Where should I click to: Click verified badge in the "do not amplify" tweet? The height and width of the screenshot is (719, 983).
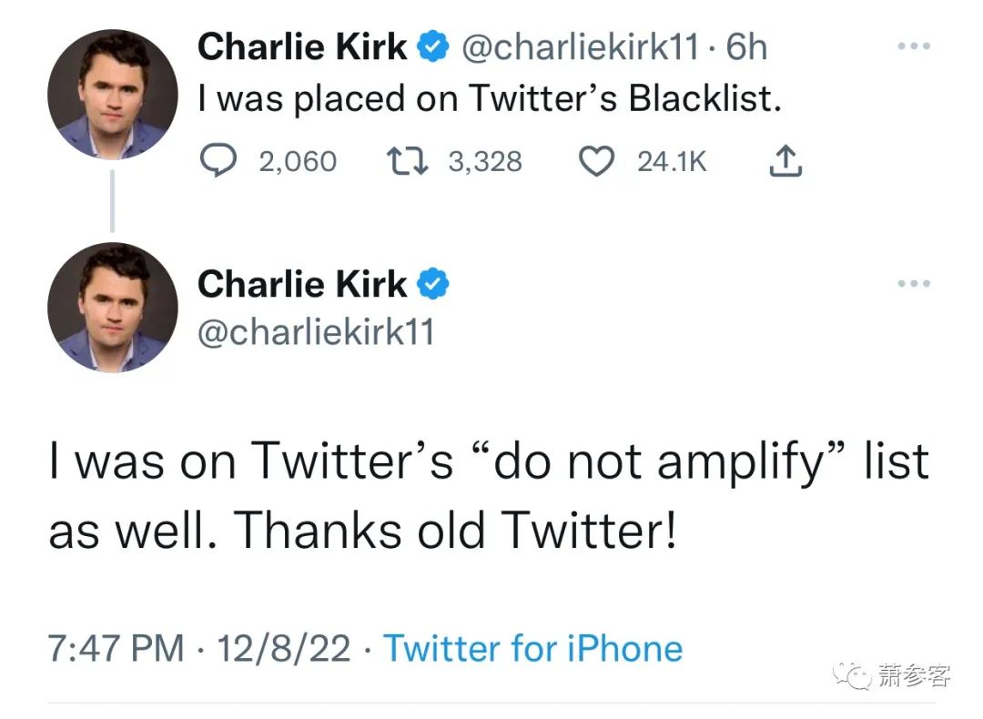(432, 285)
